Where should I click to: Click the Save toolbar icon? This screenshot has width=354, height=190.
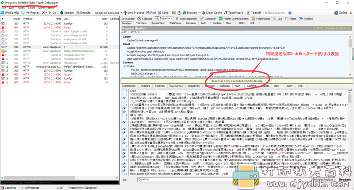pyautogui.click(x=163, y=13)
